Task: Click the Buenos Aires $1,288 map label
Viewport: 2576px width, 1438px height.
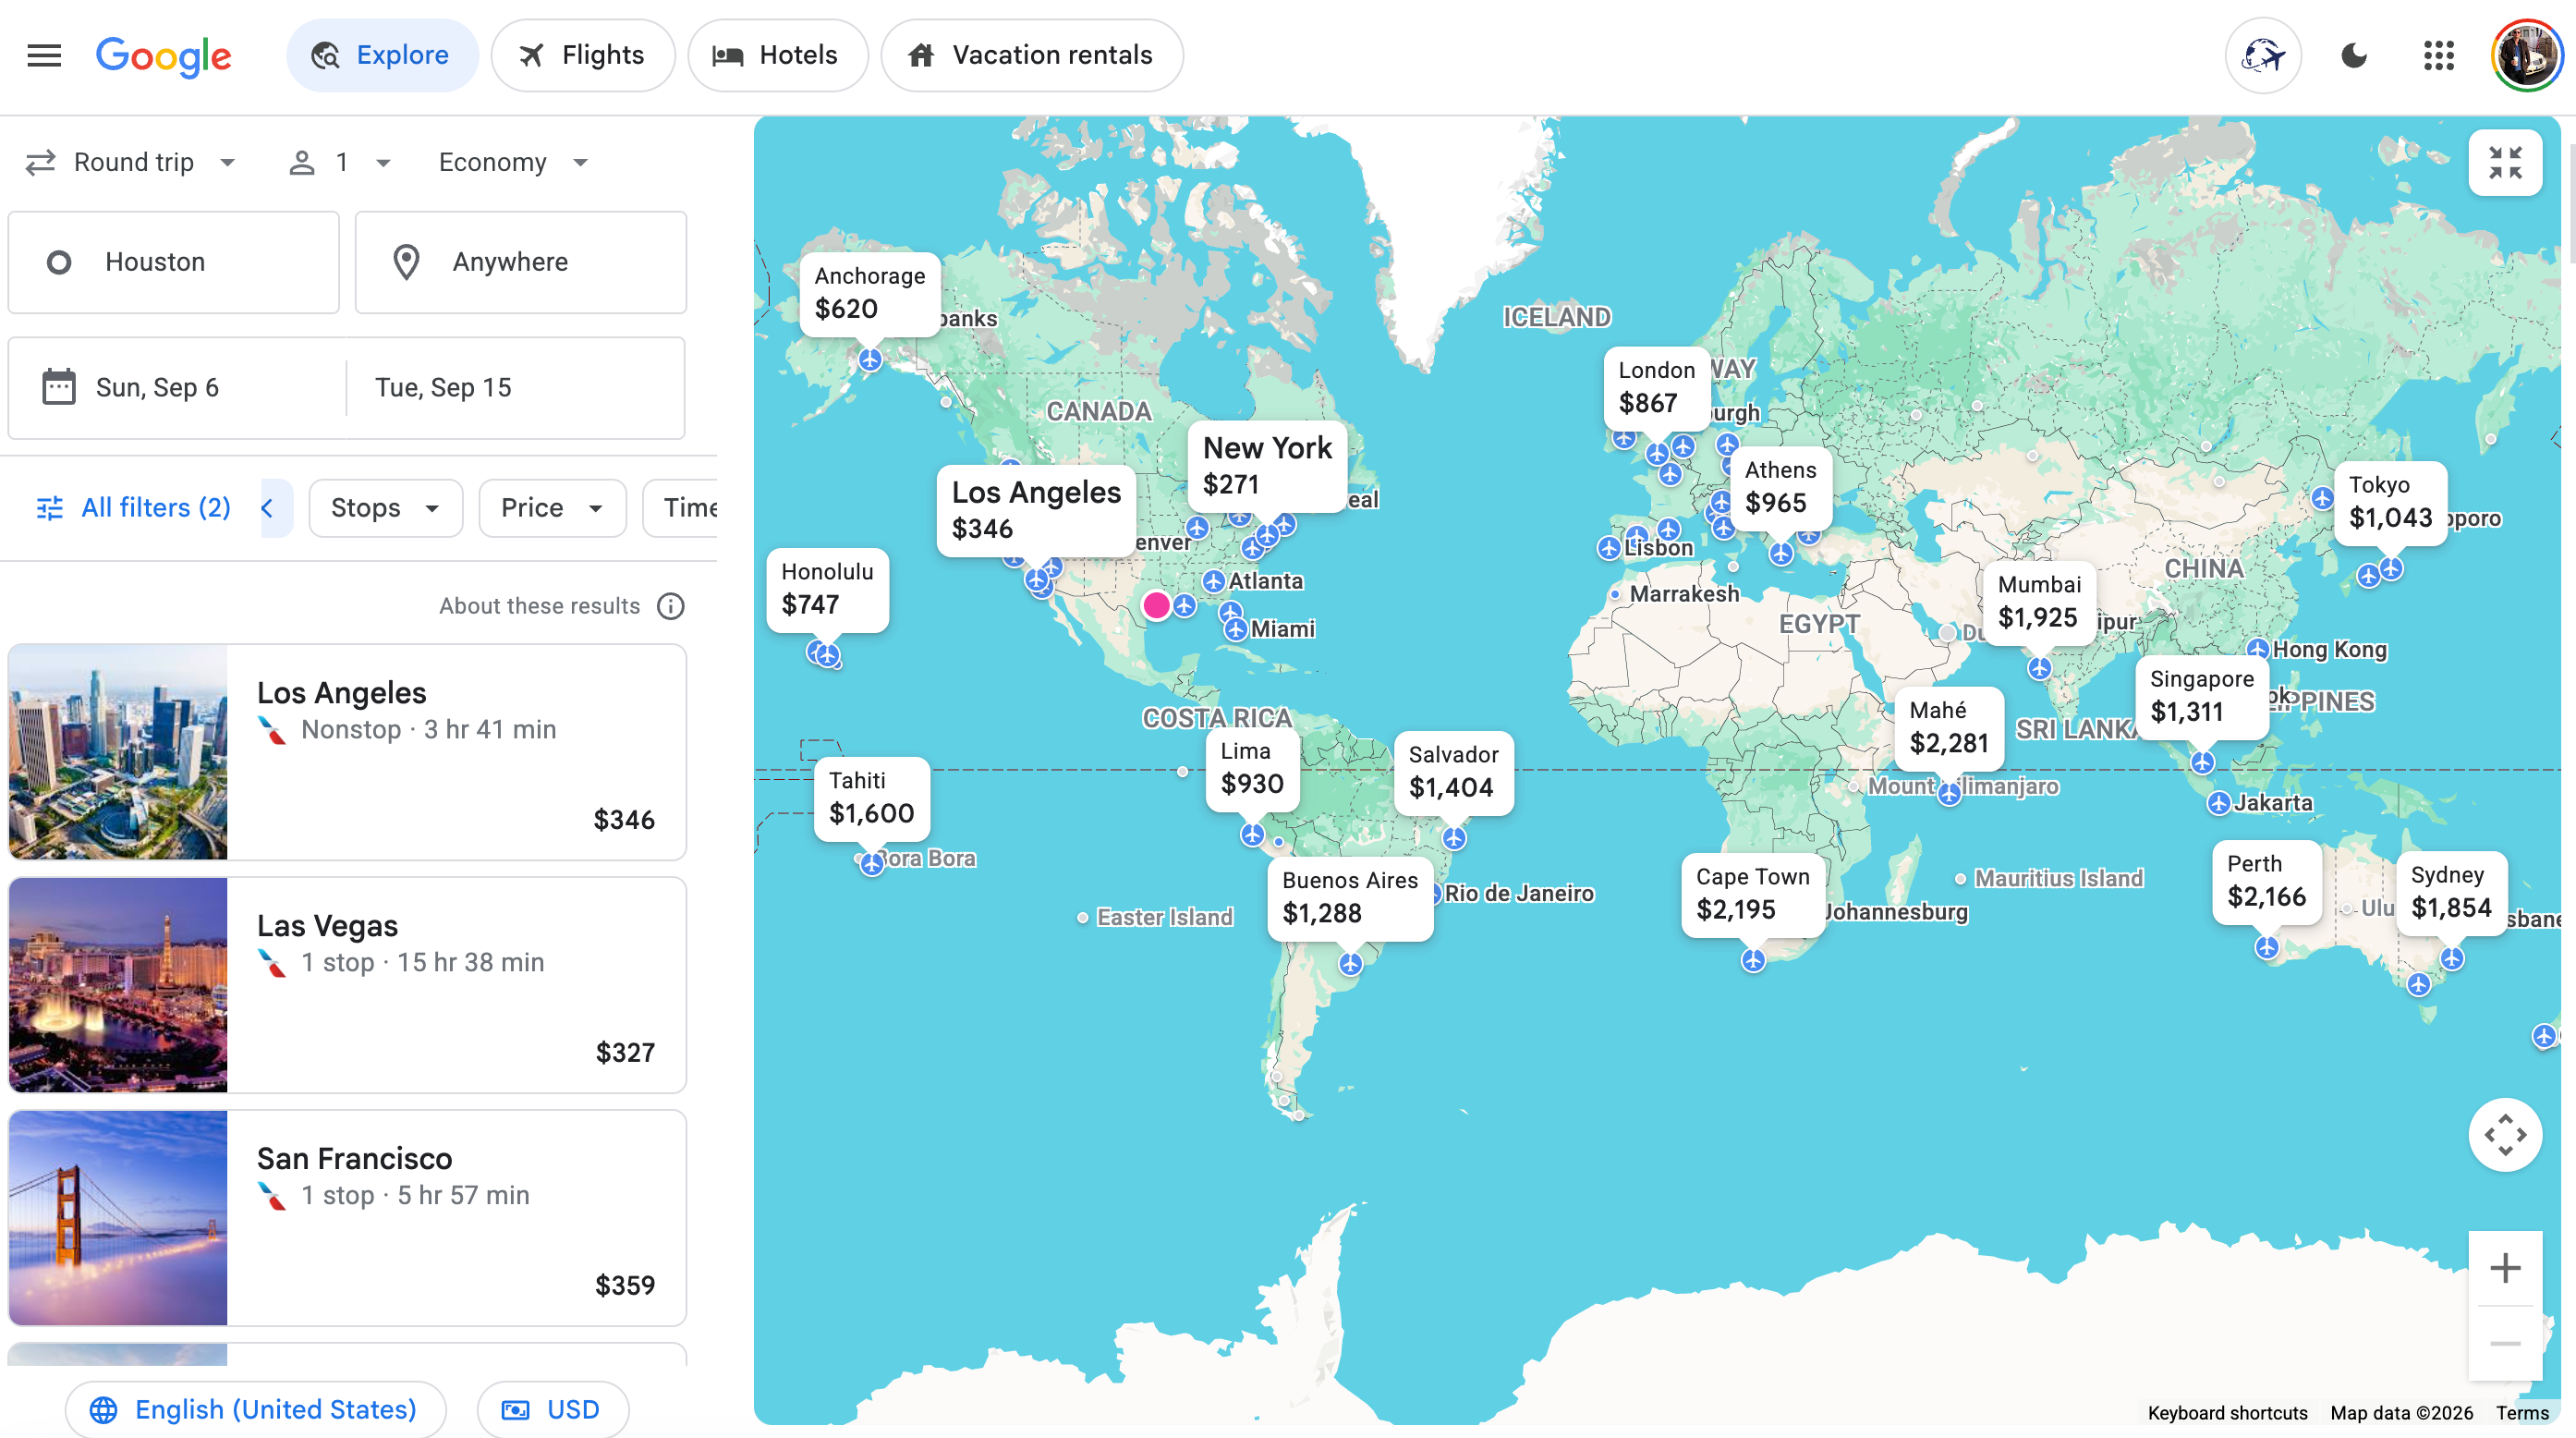Action: tap(1349, 898)
